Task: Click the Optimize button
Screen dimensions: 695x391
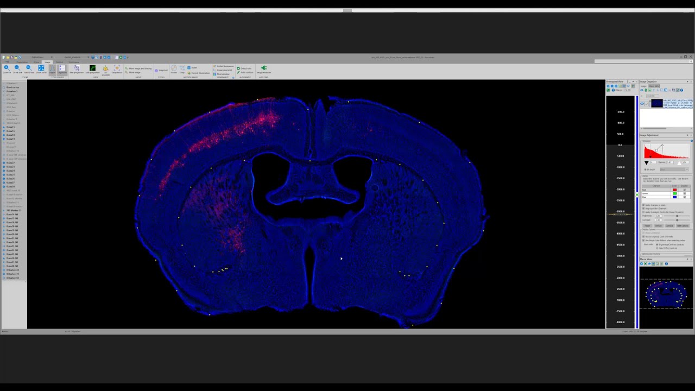Action: click(669, 226)
